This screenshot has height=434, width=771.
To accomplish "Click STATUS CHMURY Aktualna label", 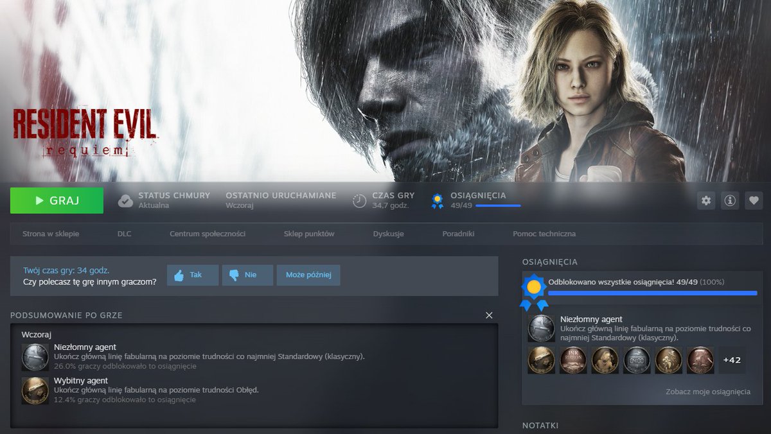I will point(174,200).
